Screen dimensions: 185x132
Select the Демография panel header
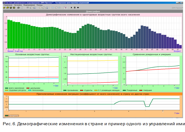93,12
